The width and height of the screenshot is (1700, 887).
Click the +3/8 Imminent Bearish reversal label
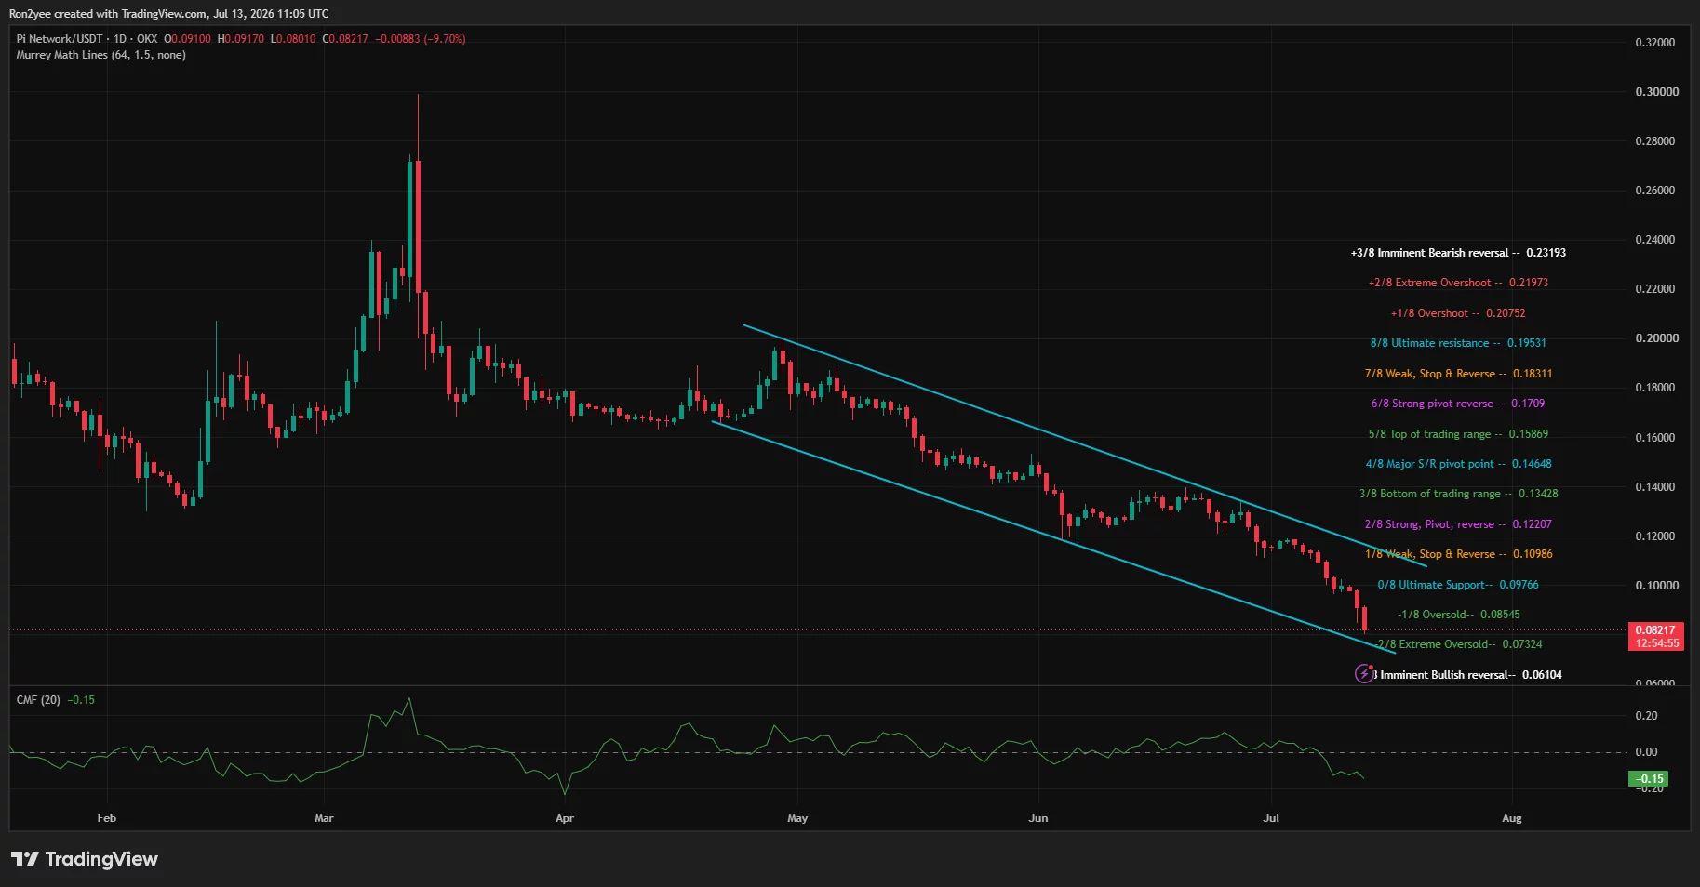pos(1458,253)
